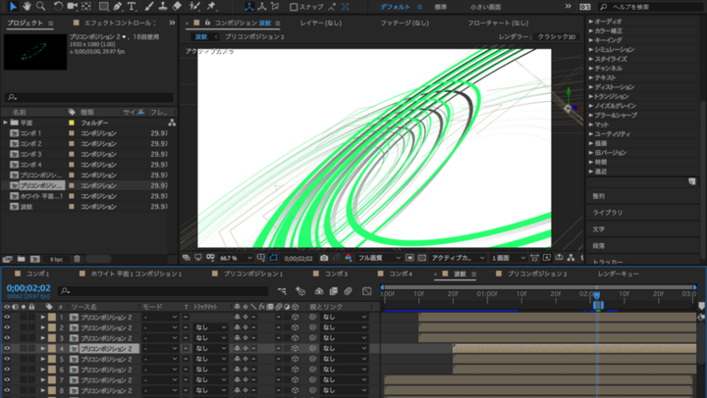Switch to the プリコンポジション2 timeline tab
This screenshot has width=707, height=398.
point(537,274)
